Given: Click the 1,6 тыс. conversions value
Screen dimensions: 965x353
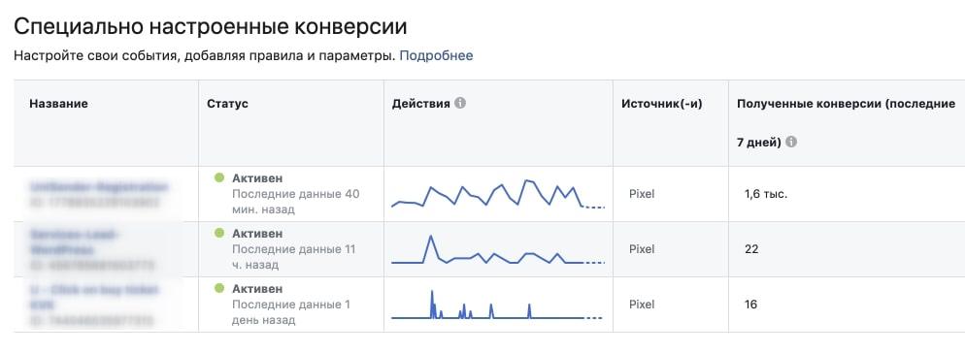Looking at the screenshot, I should point(766,194).
